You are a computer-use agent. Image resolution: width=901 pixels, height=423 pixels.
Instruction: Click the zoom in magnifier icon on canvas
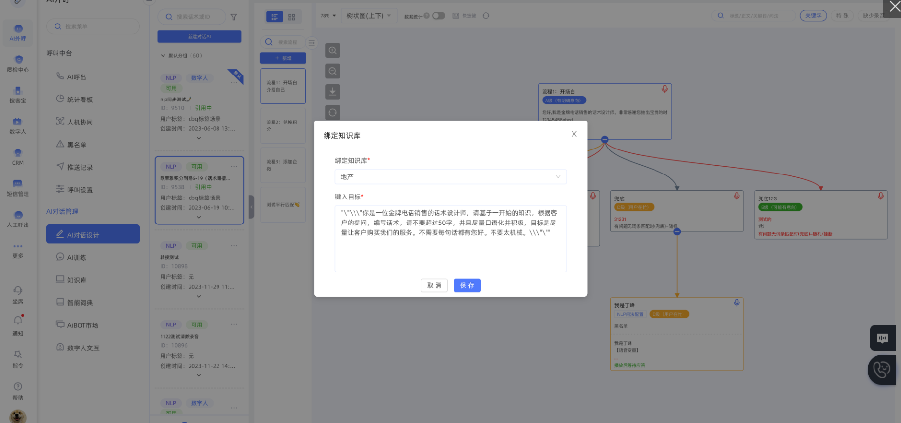(332, 50)
